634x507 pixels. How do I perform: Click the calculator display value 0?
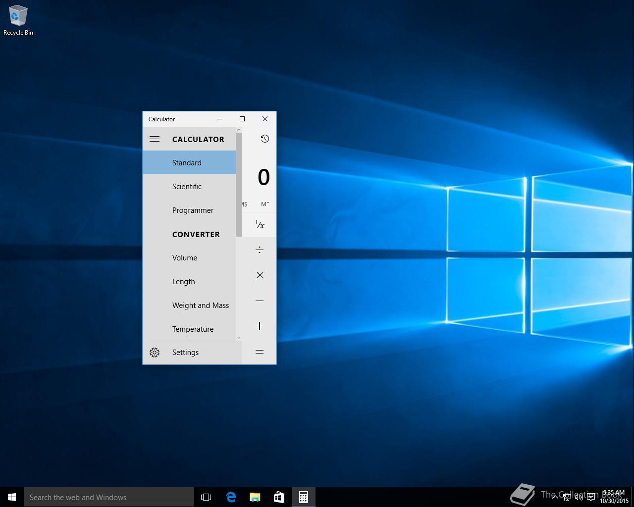click(x=264, y=177)
